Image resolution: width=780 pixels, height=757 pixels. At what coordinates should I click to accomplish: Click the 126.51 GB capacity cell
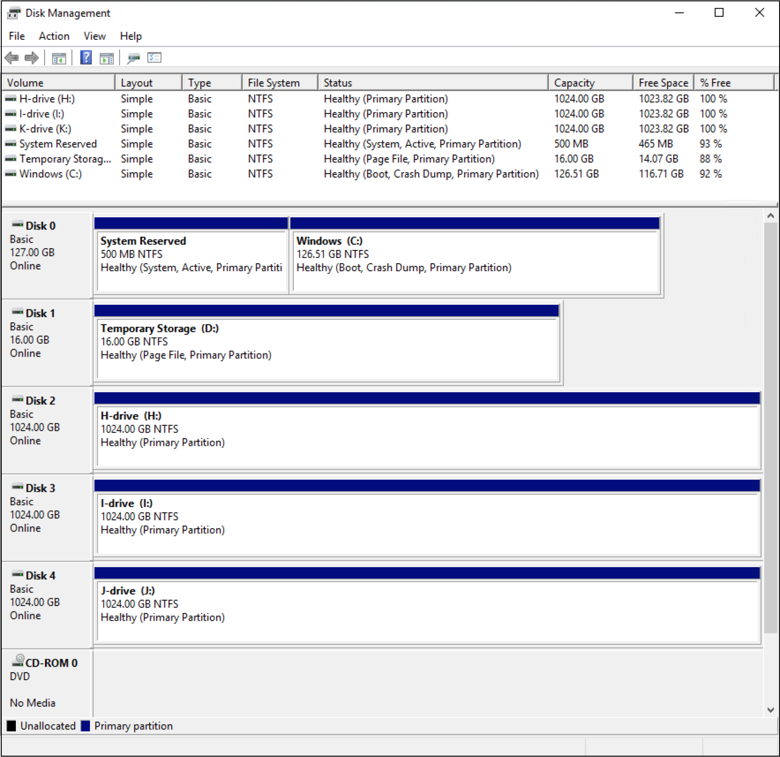576,174
